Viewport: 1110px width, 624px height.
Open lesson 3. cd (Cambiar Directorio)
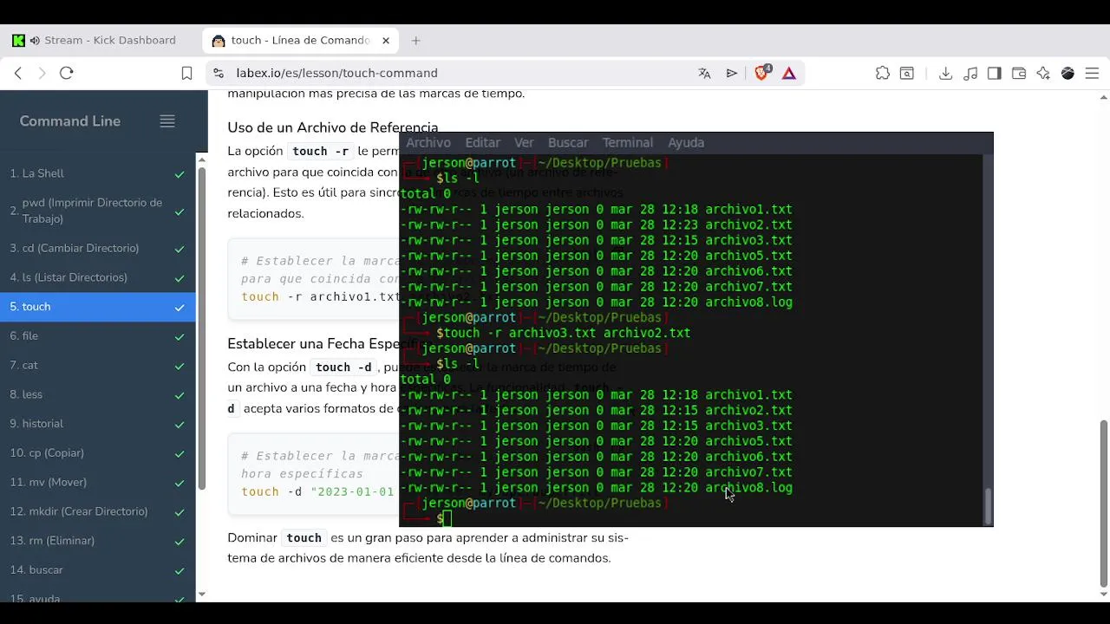click(98, 249)
